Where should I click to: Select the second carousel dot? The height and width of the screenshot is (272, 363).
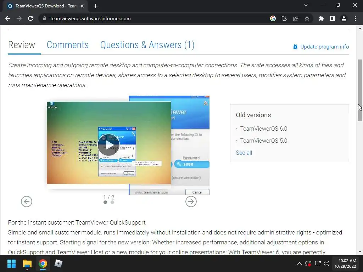click(112, 202)
